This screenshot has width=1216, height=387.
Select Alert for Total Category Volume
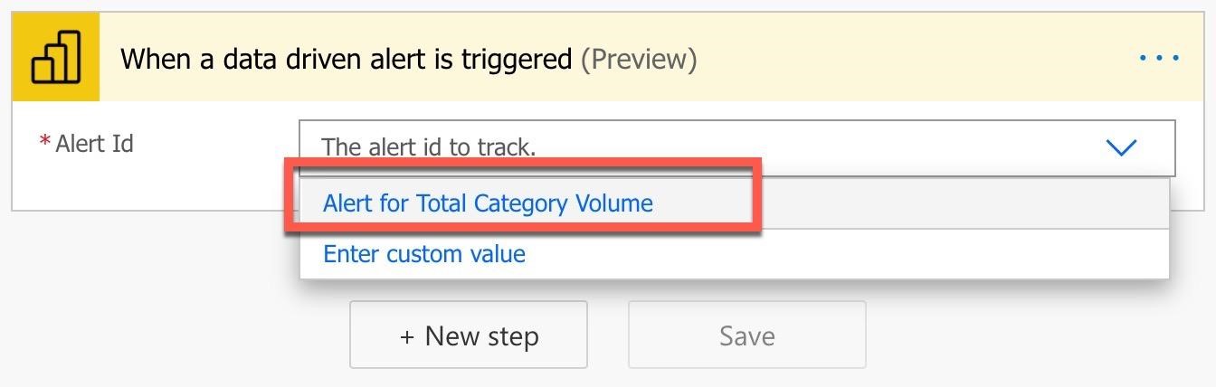pyautogui.click(x=488, y=203)
